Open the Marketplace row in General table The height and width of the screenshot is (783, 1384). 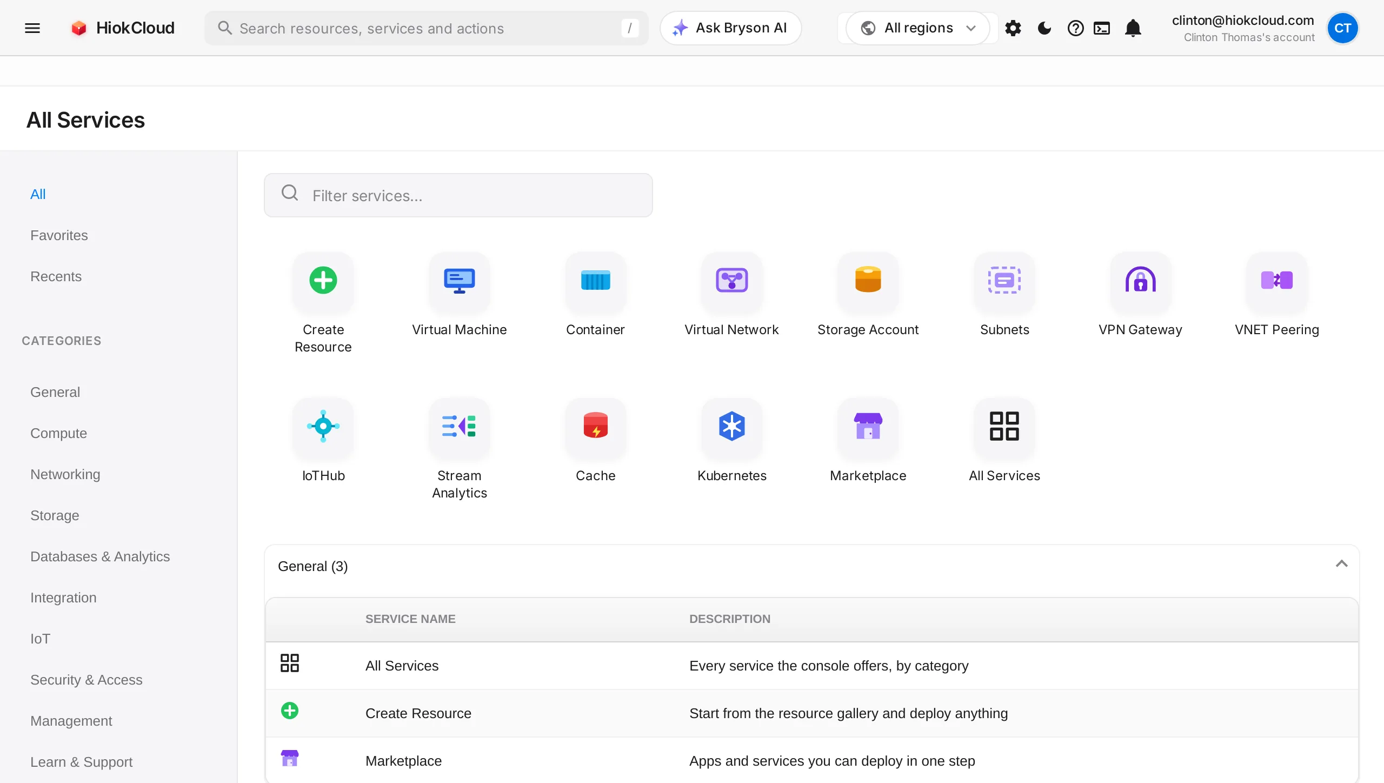pos(811,760)
